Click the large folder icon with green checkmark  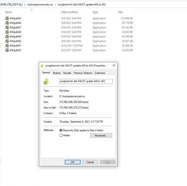pyautogui.click(x=46, y=81)
